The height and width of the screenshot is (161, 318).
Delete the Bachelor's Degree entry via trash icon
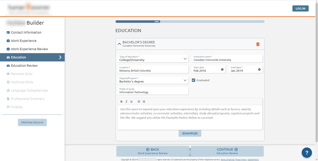(258, 44)
